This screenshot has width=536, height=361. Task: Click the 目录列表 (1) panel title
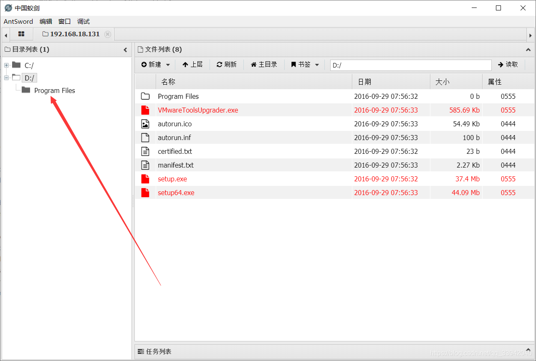coord(30,50)
